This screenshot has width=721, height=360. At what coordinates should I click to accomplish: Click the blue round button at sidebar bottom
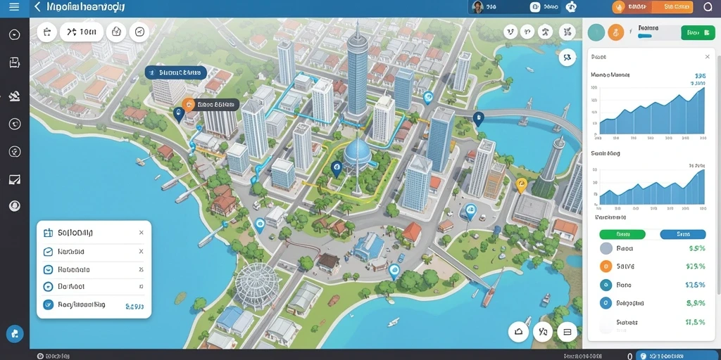coord(15,334)
